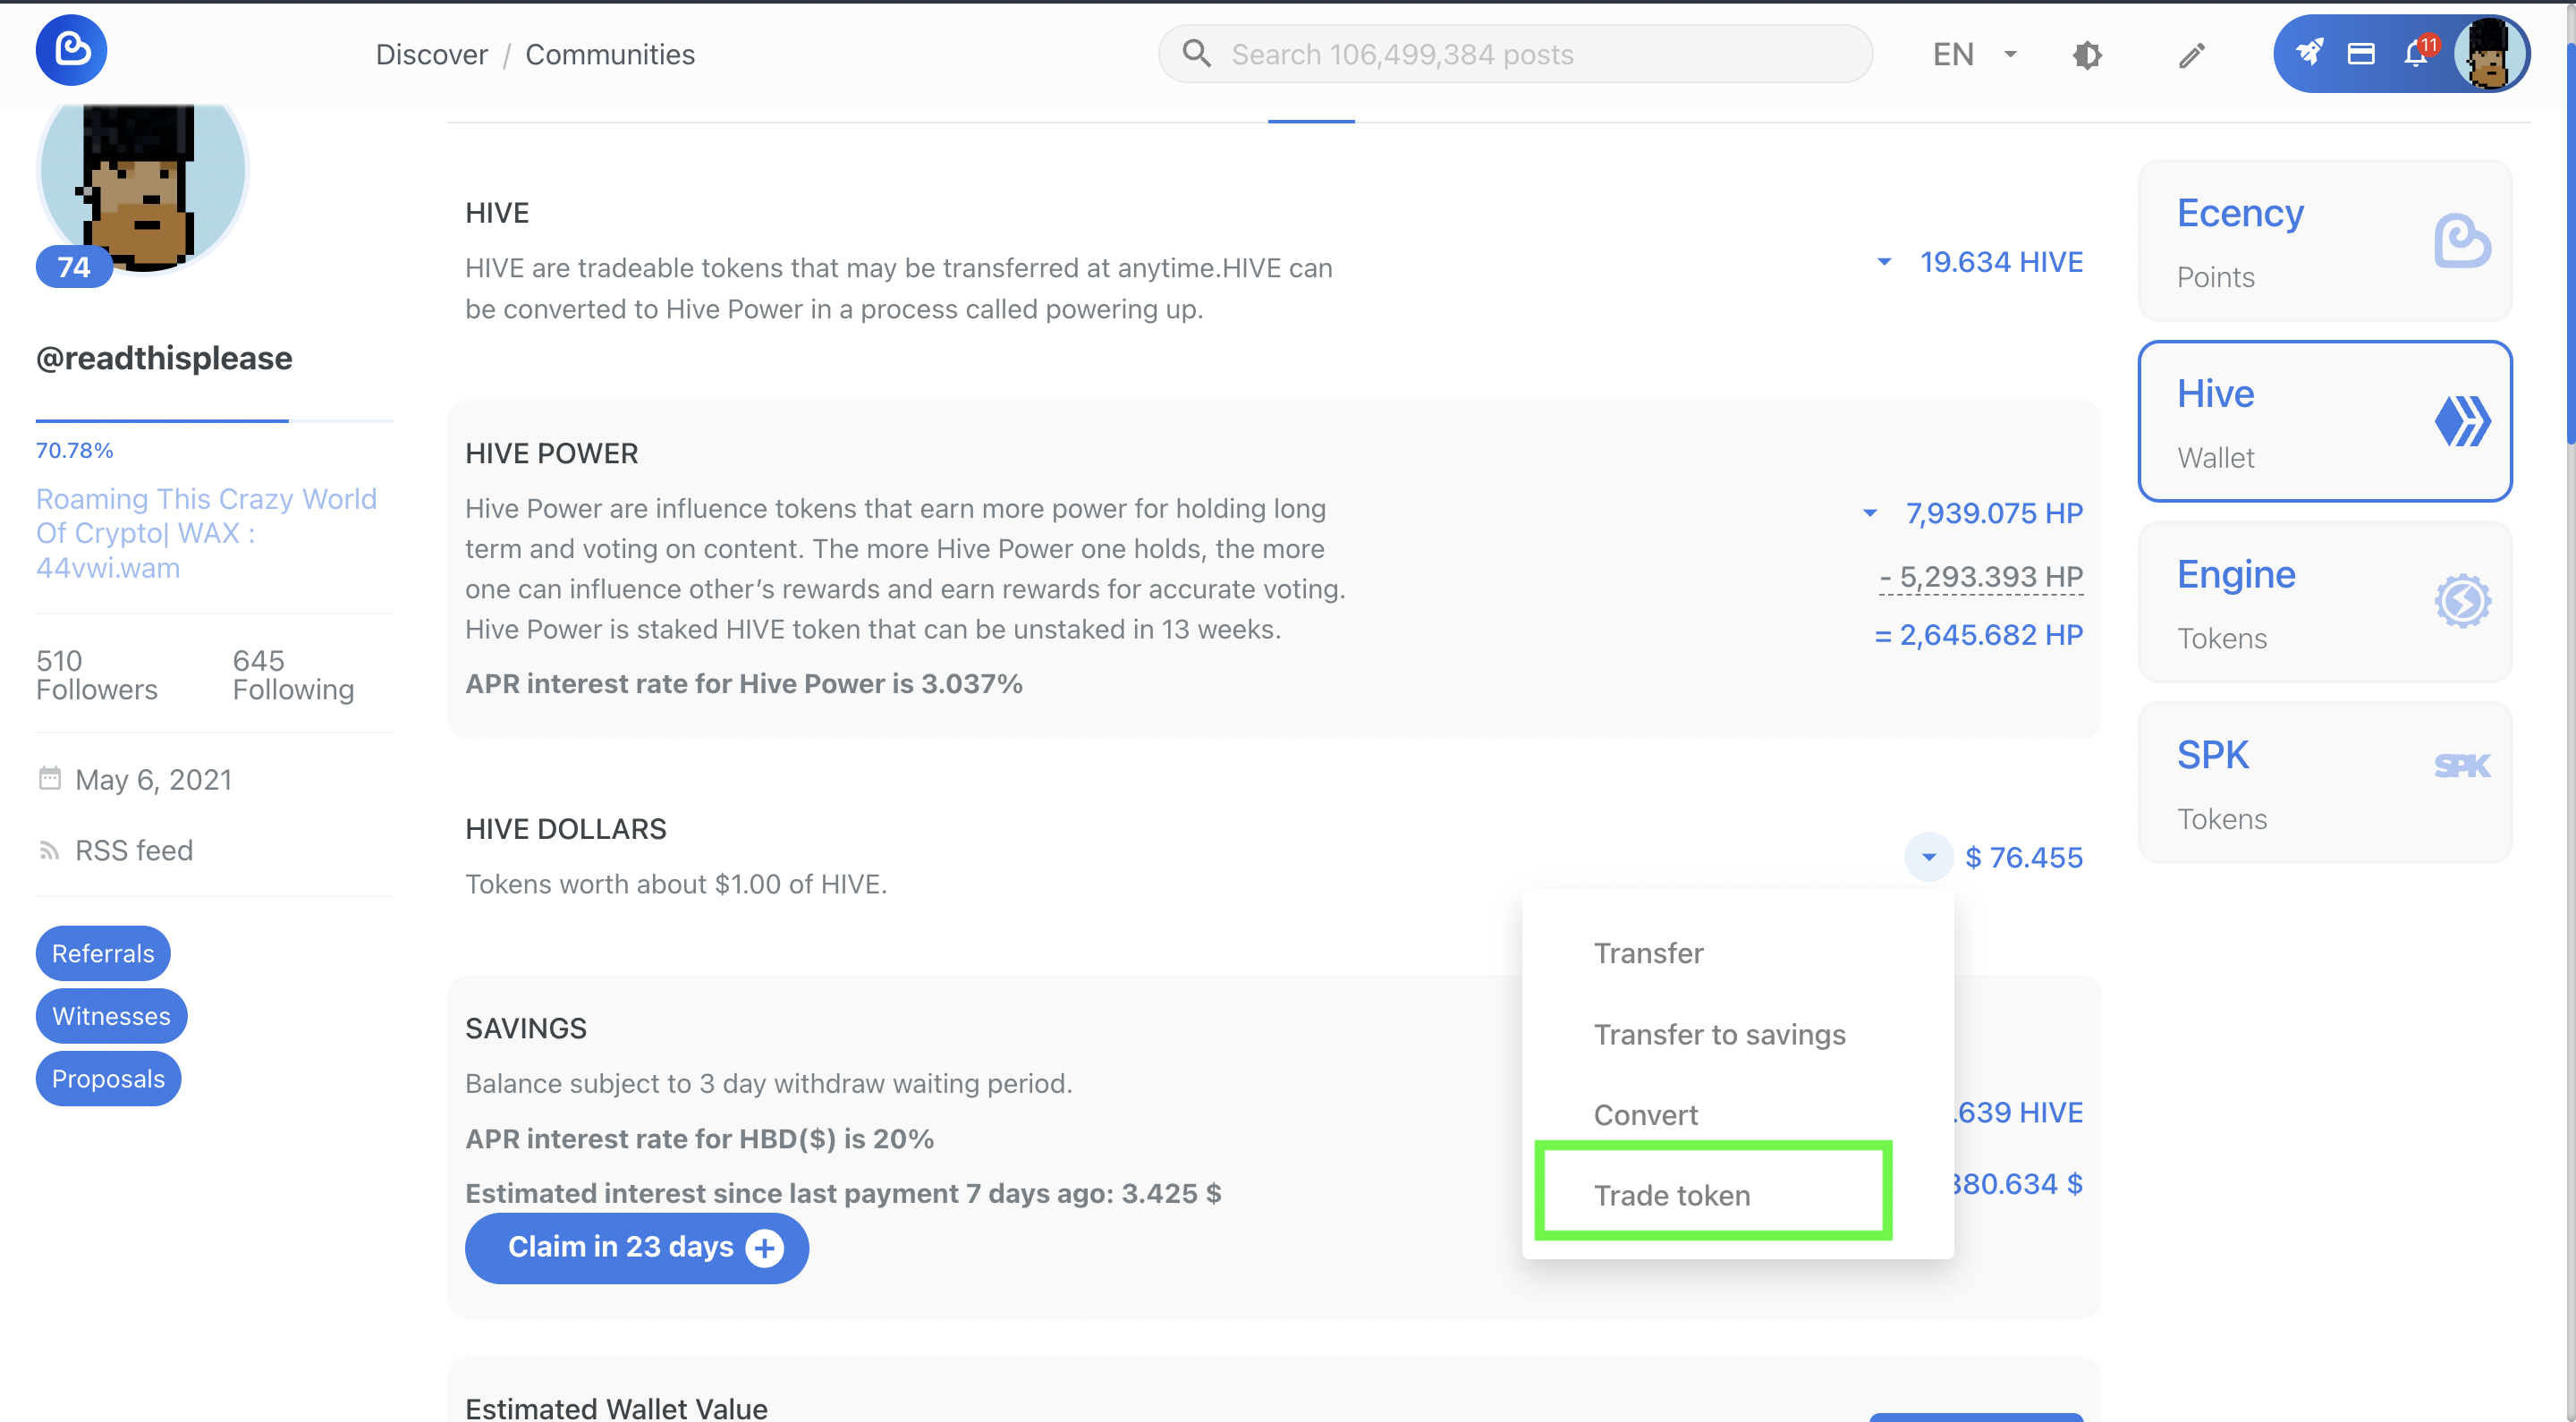Click the SAVINGS section heading
2576x1422 pixels.
526,1028
